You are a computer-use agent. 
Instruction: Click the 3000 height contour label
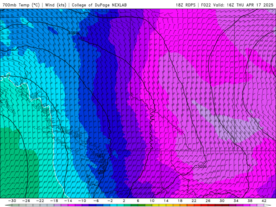(202, 166)
